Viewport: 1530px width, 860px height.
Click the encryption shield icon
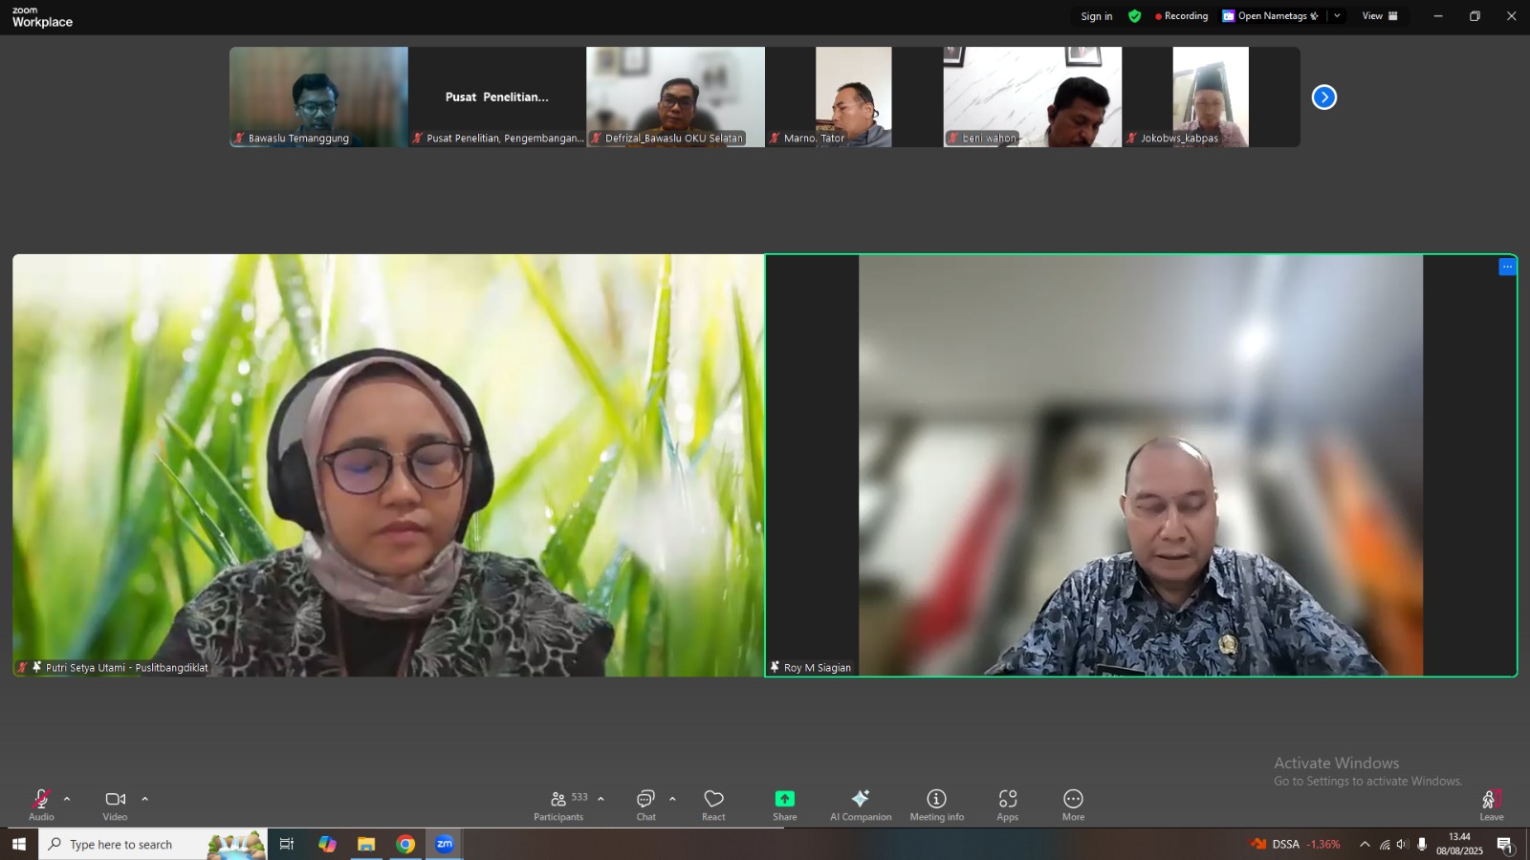coord(1134,16)
